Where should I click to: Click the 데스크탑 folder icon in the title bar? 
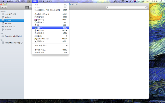tap(70, 4)
